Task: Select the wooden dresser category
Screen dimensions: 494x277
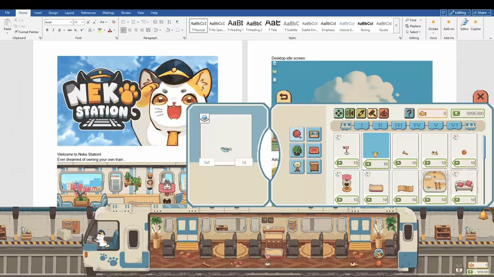Action: pyautogui.click(x=314, y=166)
